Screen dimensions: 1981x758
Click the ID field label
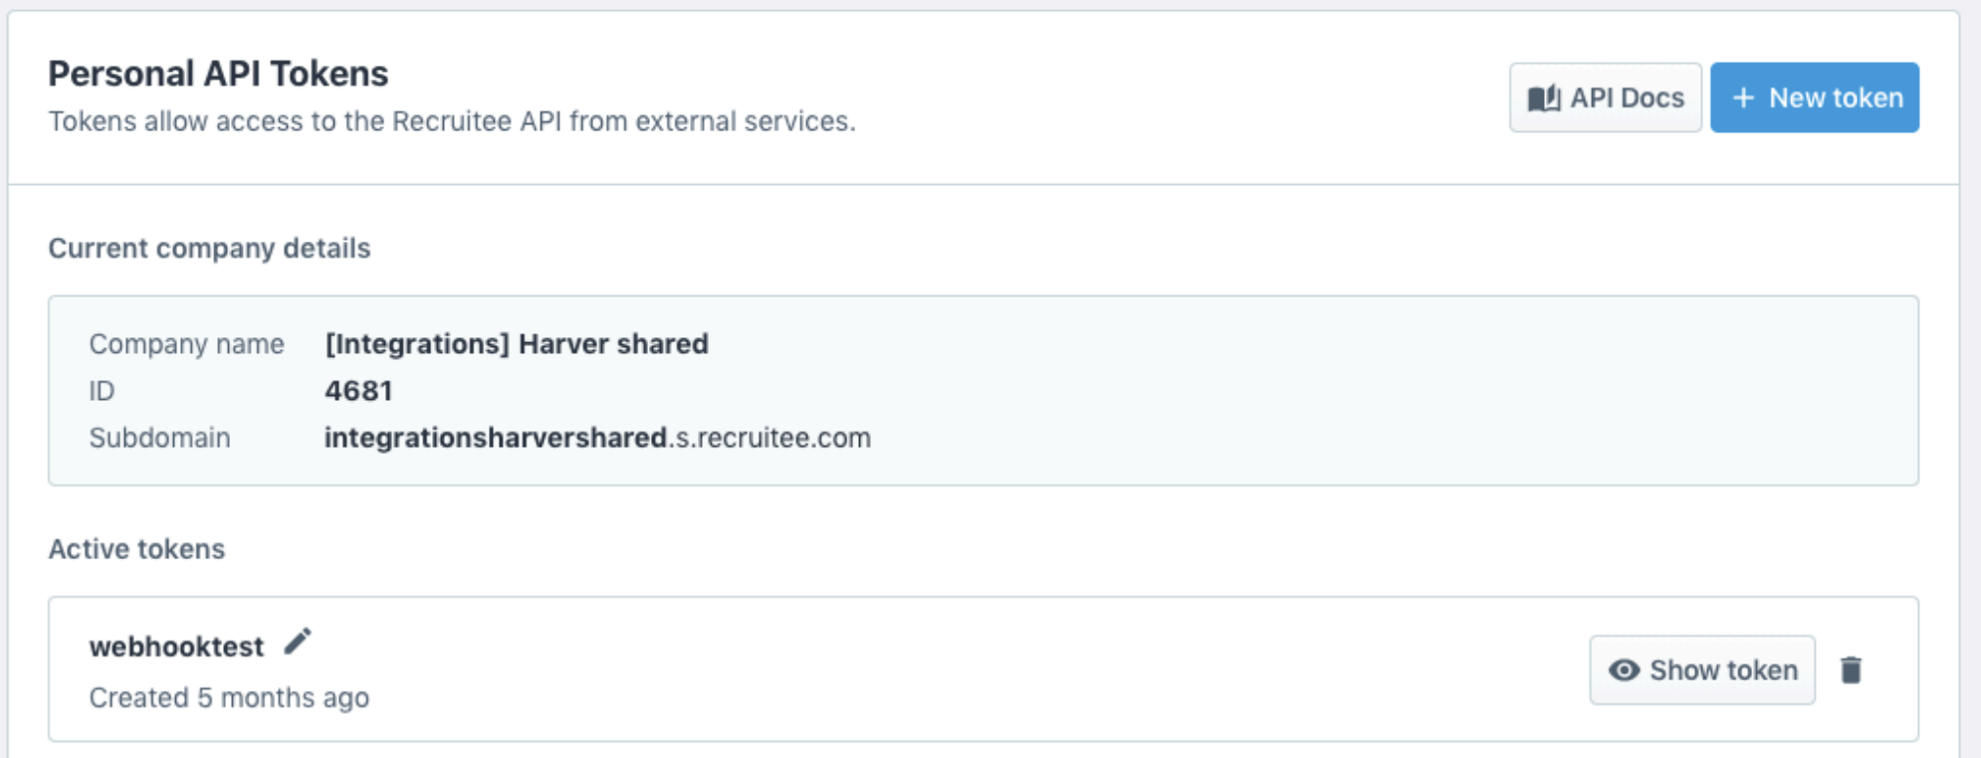(x=102, y=391)
